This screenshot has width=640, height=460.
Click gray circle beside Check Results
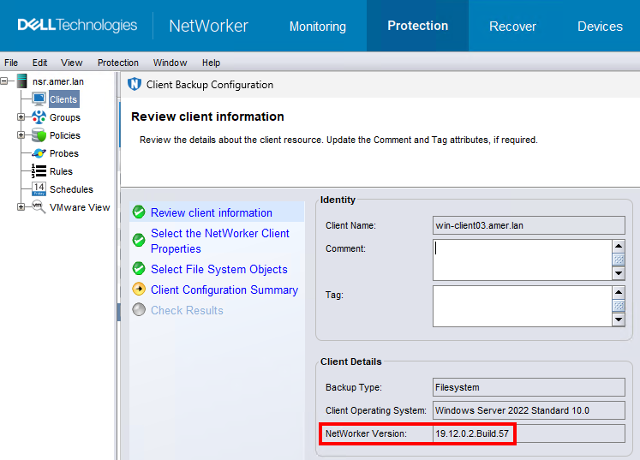(x=139, y=309)
